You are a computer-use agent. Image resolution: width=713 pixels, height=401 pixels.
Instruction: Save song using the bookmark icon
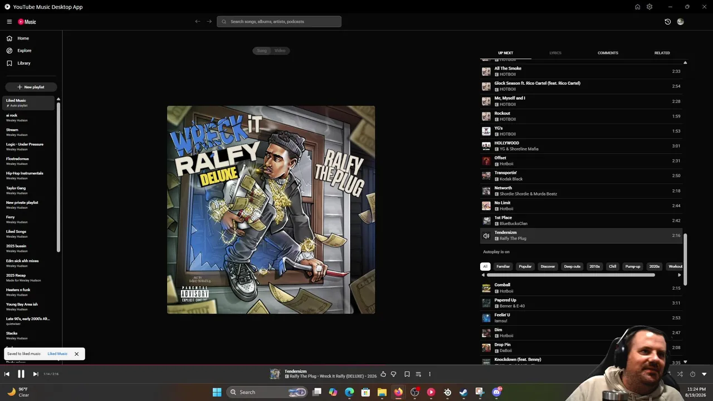[x=407, y=374]
